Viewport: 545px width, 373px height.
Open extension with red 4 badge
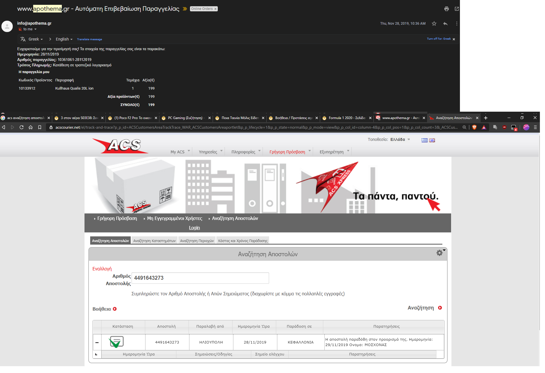[x=514, y=128]
